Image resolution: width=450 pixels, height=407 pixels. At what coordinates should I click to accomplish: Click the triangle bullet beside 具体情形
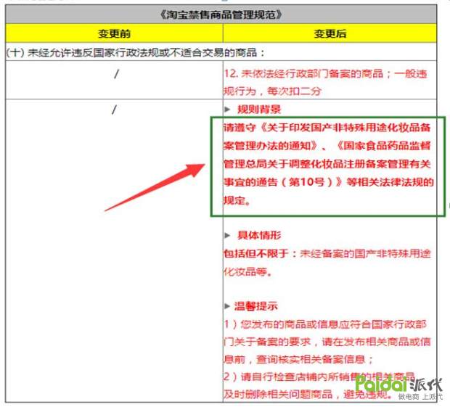[227, 235]
